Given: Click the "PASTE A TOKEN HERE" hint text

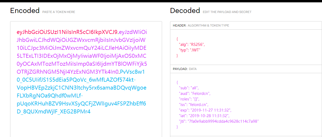Looking at the screenshot, I should coord(59,12).
